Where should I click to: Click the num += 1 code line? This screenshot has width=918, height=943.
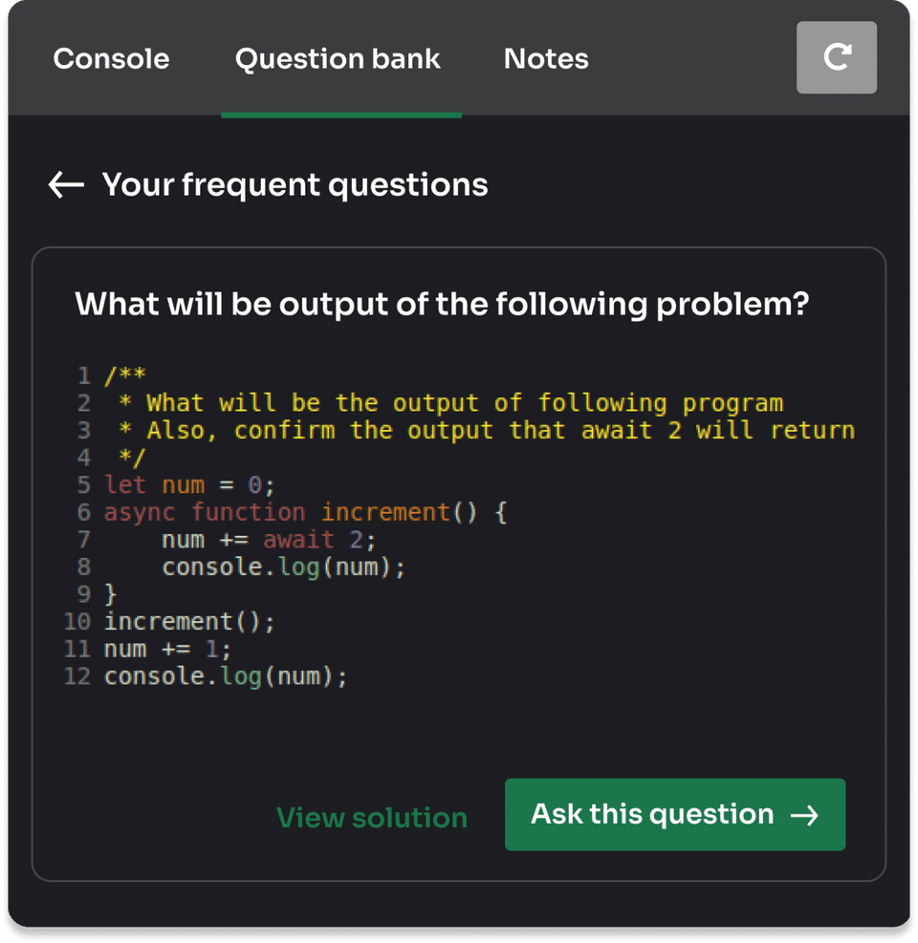click(x=167, y=650)
